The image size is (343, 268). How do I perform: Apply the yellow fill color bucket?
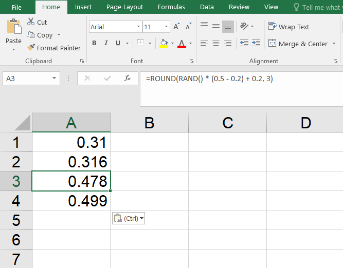pos(164,43)
